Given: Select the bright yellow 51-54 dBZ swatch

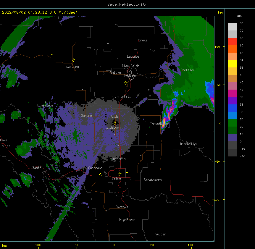Looking at the screenshot, I should point(233,64).
